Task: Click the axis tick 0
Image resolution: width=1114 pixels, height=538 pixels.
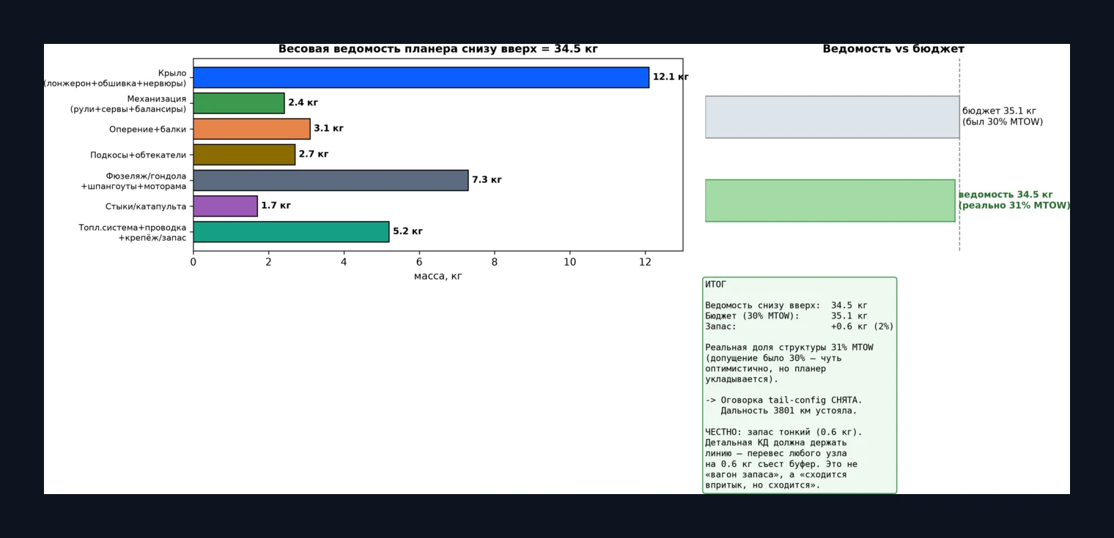Action: point(193,262)
